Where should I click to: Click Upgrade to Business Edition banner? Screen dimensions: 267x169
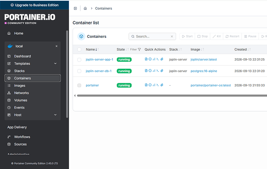34,5
